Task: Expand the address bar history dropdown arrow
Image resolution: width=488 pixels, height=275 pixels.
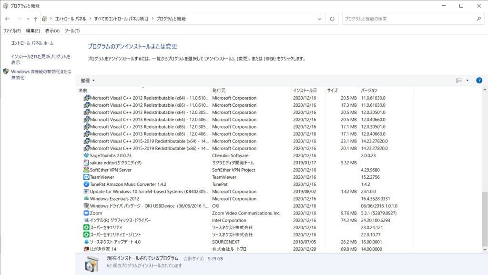Action: pyautogui.click(x=319, y=19)
